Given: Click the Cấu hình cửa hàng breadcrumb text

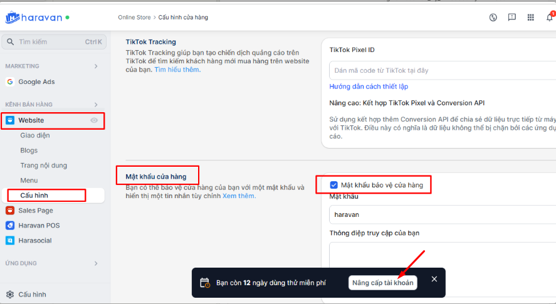Looking at the screenshot, I should click(x=183, y=18).
